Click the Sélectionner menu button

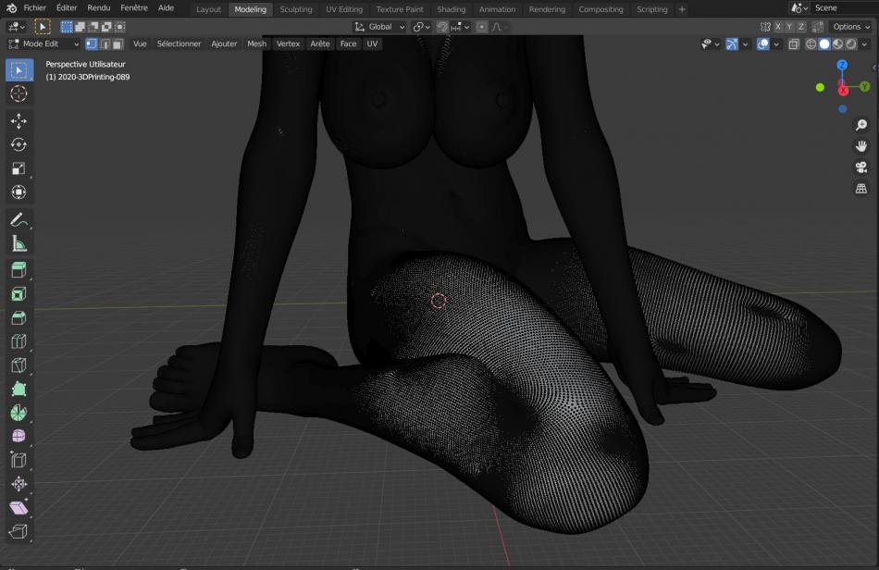click(179, 43)
